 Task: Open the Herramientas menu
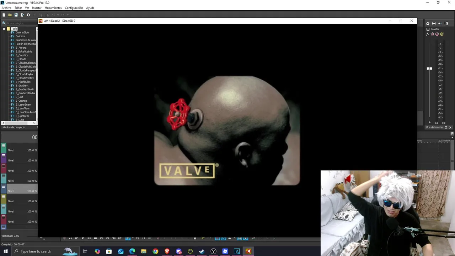point(53,8)
